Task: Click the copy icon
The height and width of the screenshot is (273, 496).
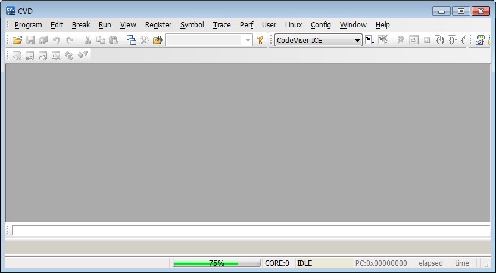Action: [x=101, y=40]
